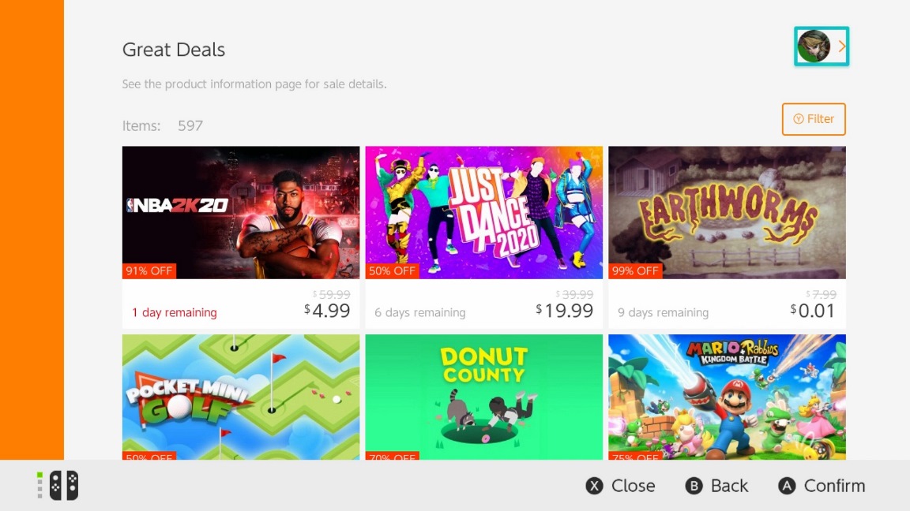Select the Confirm label in footer
The height and width of the screenshot is (511, 910).
(x=834, y=486)
